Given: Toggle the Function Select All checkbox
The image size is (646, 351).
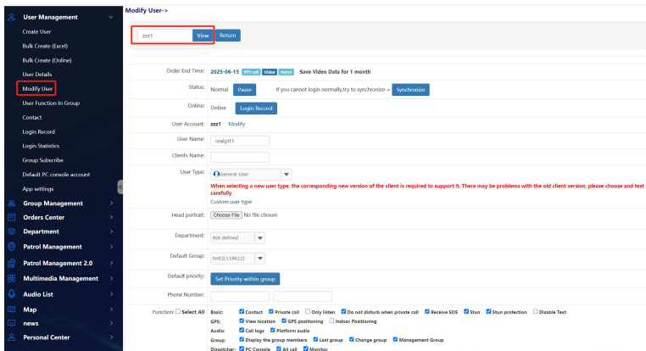Looking at the screenshot, I should point(178,312).
